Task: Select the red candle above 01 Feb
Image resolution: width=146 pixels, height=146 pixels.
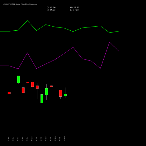Action: click(x=37, y=87)
